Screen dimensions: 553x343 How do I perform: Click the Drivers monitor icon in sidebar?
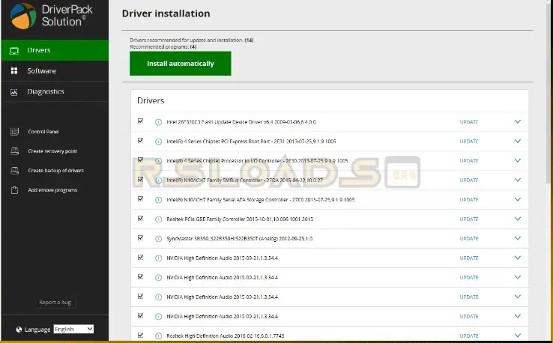click(x=14, y=51)
